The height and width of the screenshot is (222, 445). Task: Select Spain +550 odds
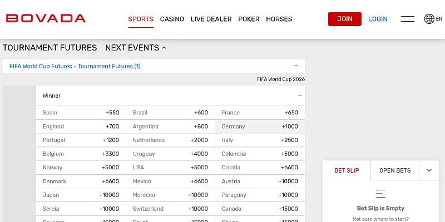[81, 113]
